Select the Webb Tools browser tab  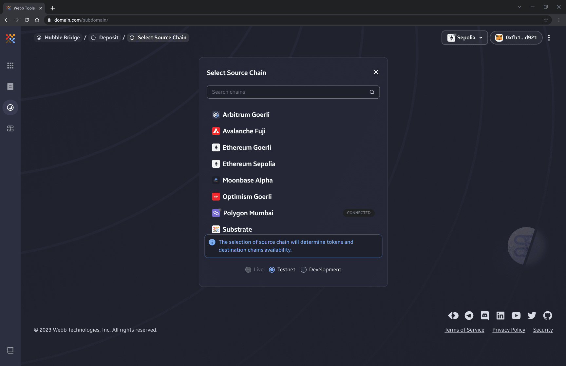pos(24,8)
